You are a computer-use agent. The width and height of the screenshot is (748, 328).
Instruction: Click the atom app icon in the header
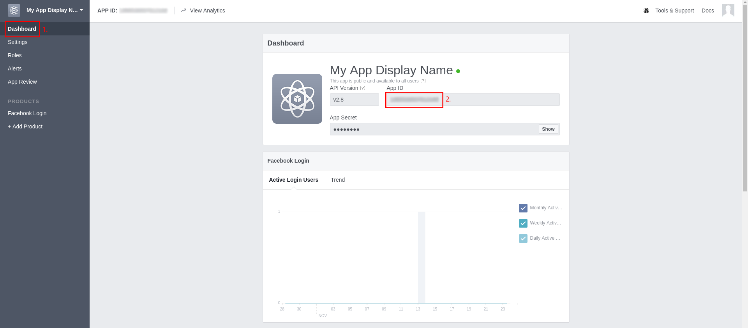14,11
